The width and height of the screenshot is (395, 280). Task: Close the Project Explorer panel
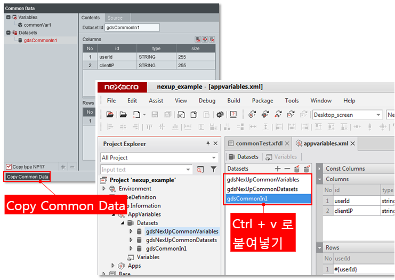[x=215, y=143]
